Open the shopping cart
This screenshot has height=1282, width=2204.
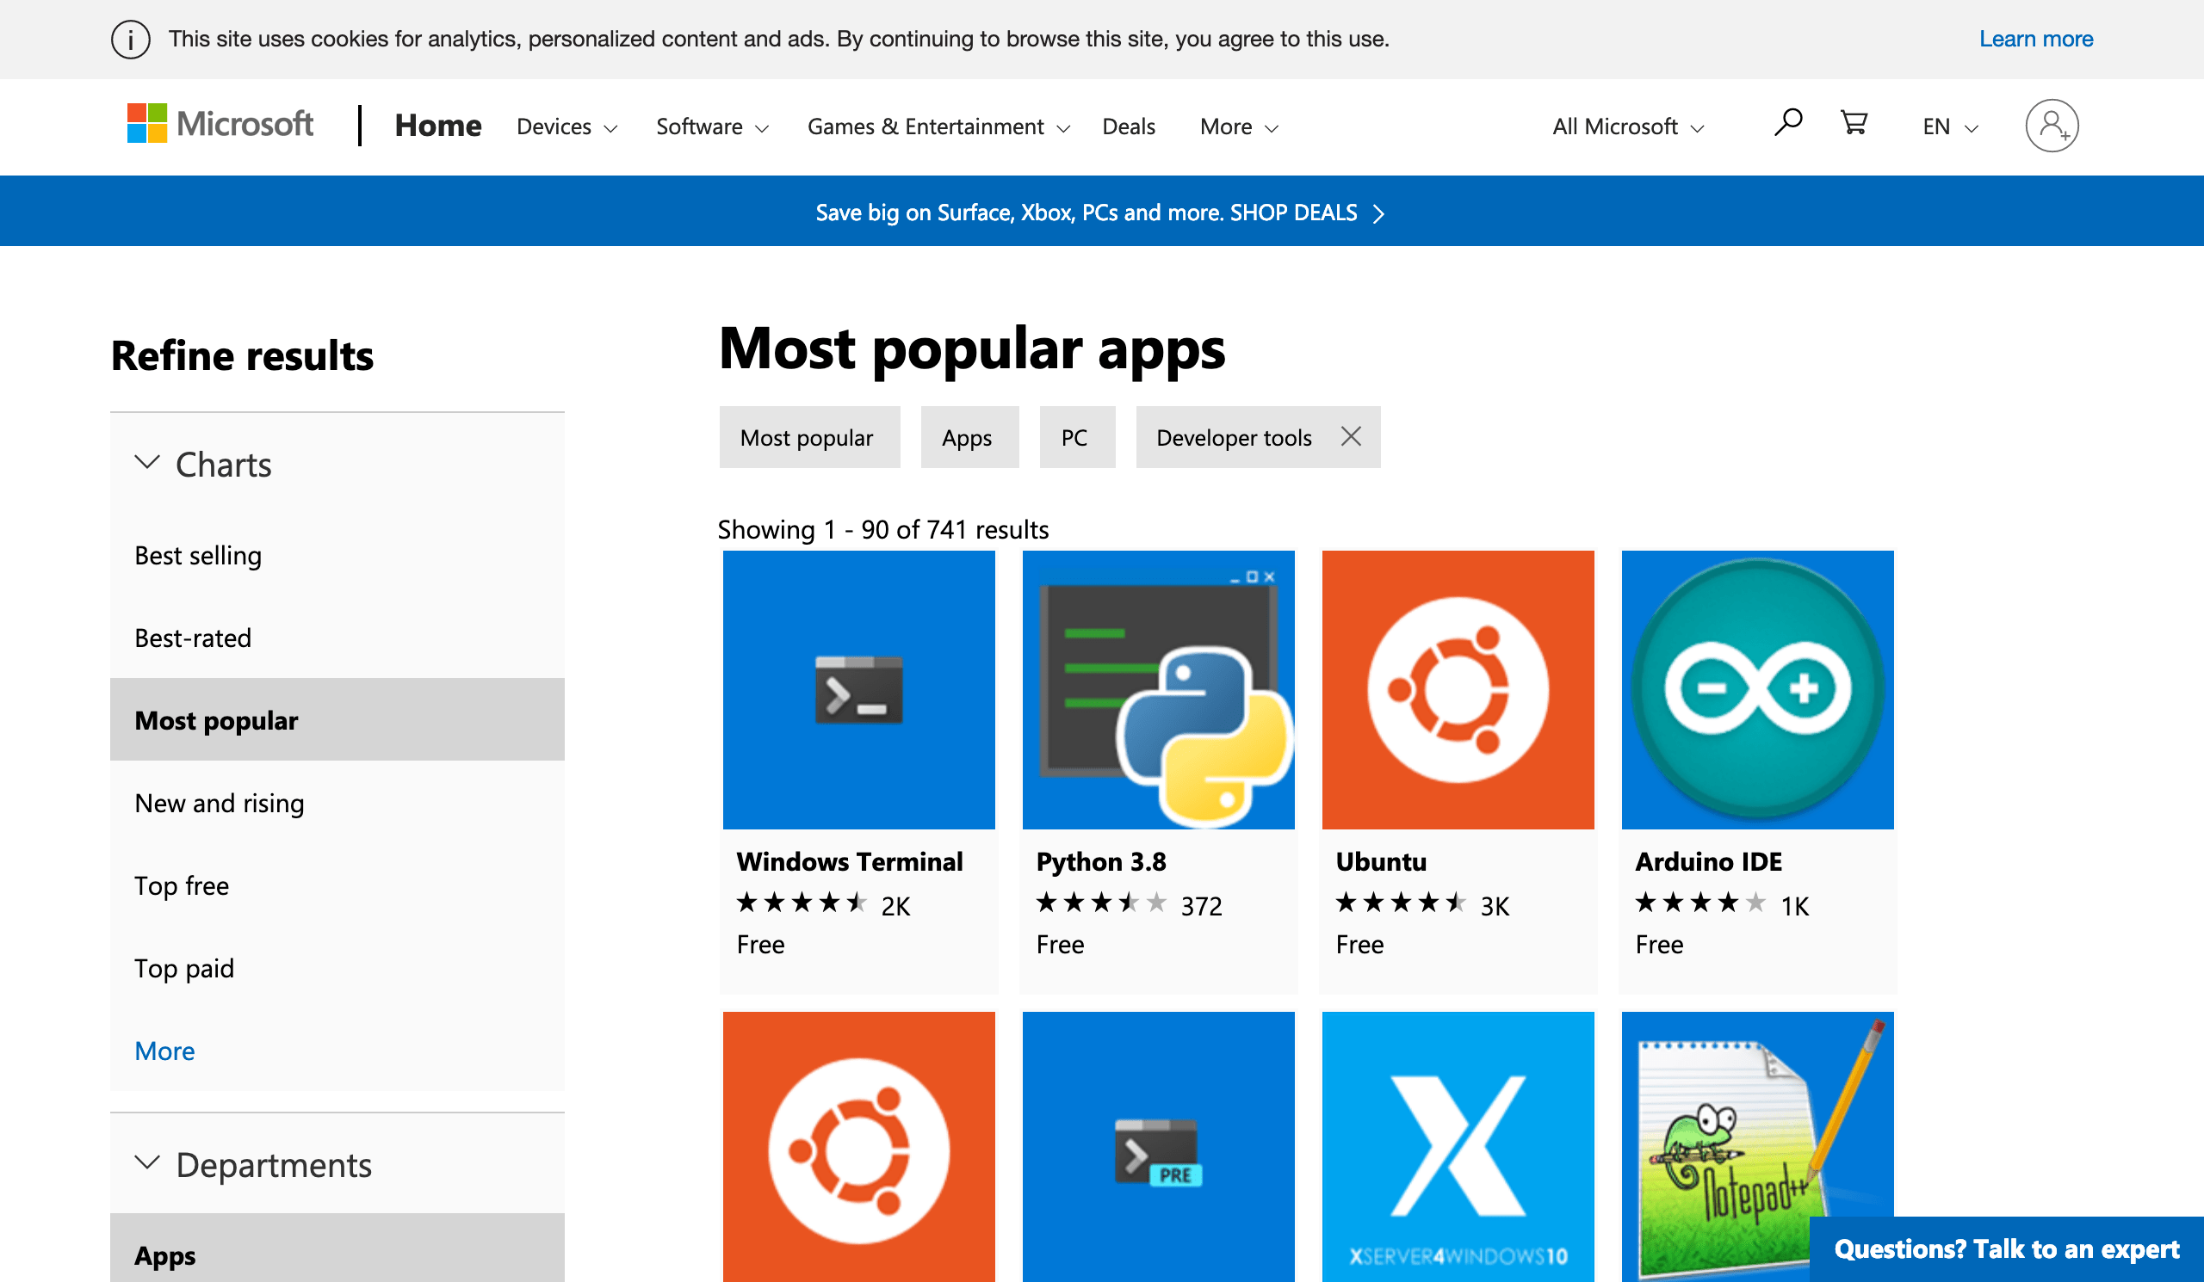coord(1854,124)
